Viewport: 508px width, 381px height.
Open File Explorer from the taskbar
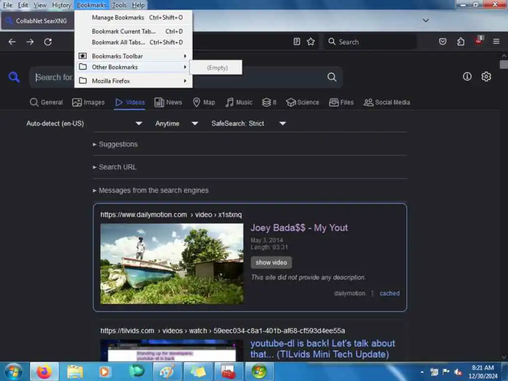75,372
